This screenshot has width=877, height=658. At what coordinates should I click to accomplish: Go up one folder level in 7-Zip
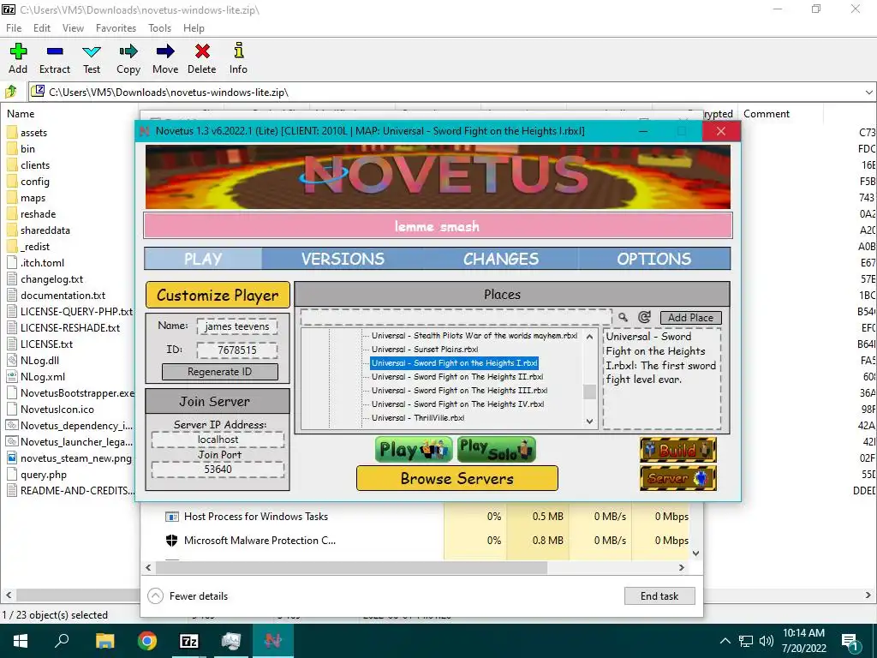(x=11, y=91)
